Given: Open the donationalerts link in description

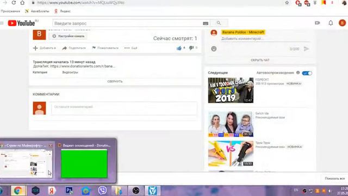Looking at the screenshot, I should [83, 66].
